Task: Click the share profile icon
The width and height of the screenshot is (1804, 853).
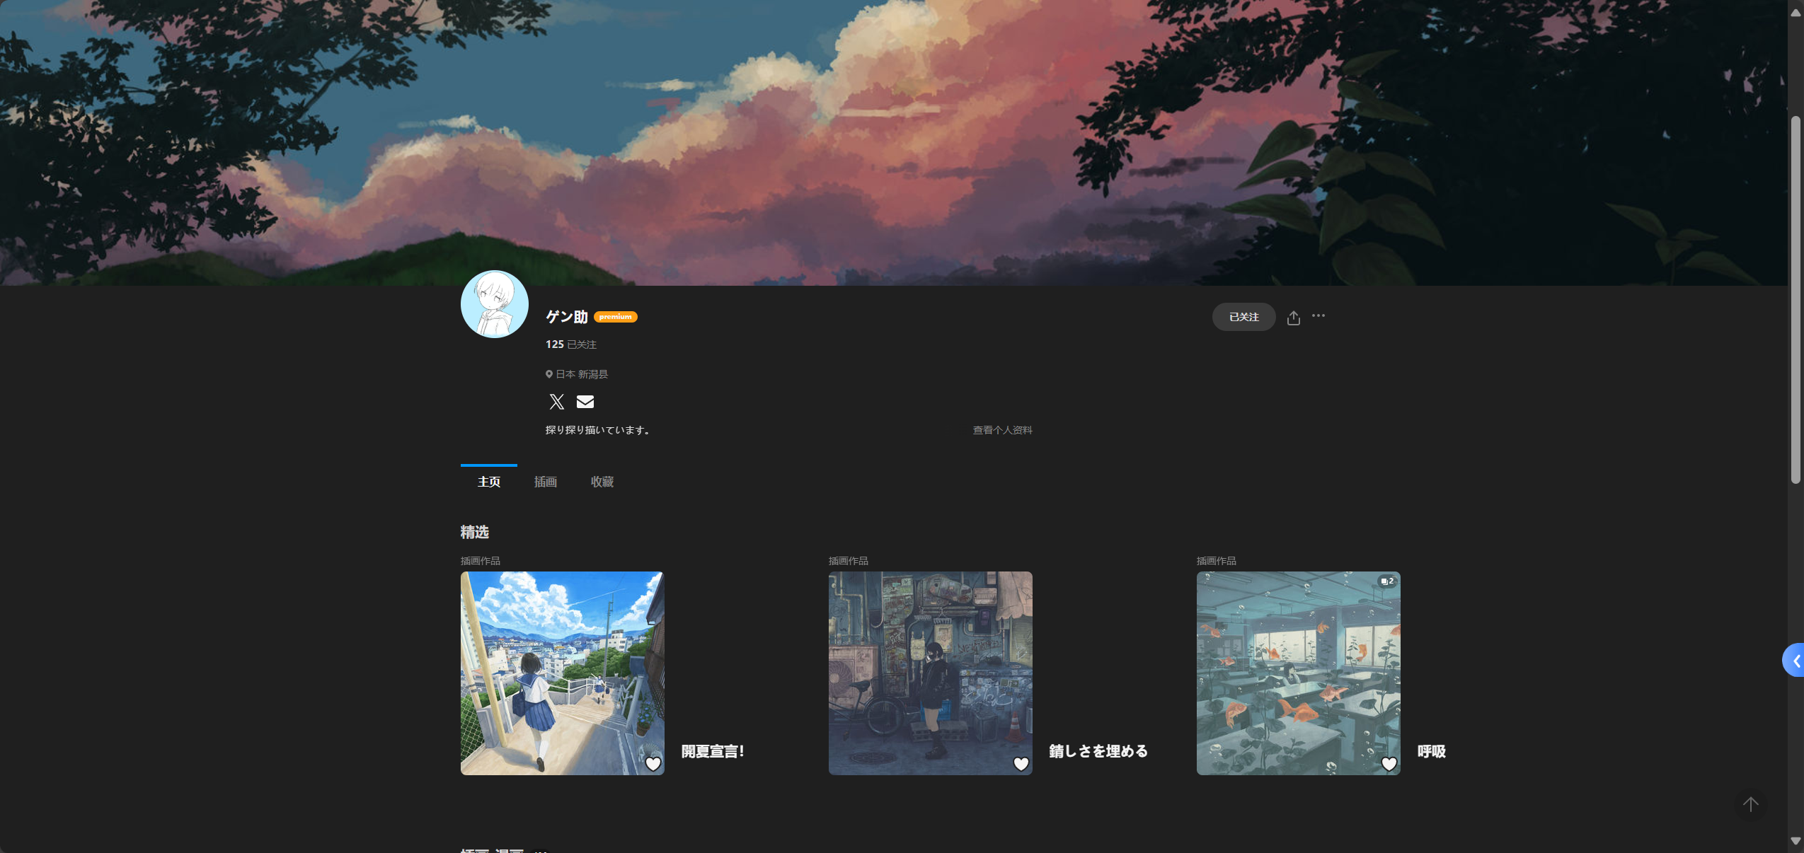Action: click(1294, 318)
